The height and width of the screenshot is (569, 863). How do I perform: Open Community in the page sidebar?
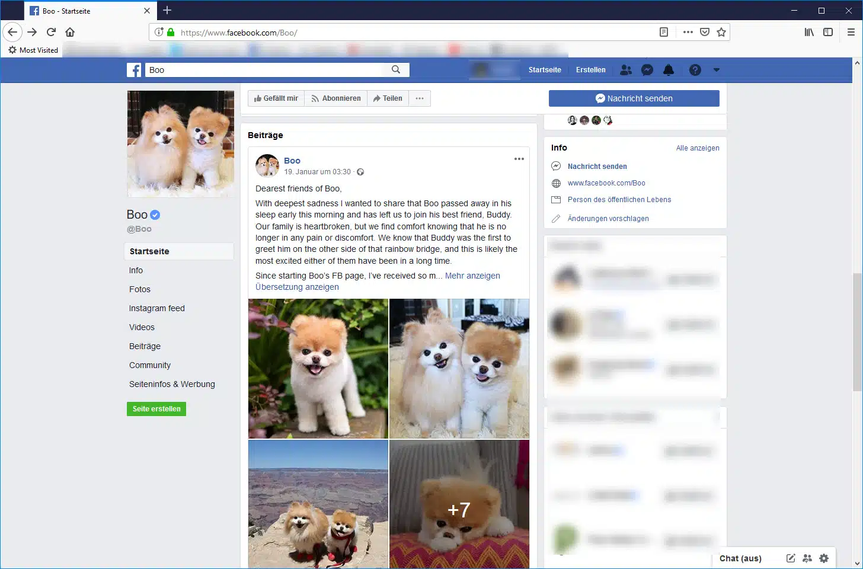click(x=150, y=365)
